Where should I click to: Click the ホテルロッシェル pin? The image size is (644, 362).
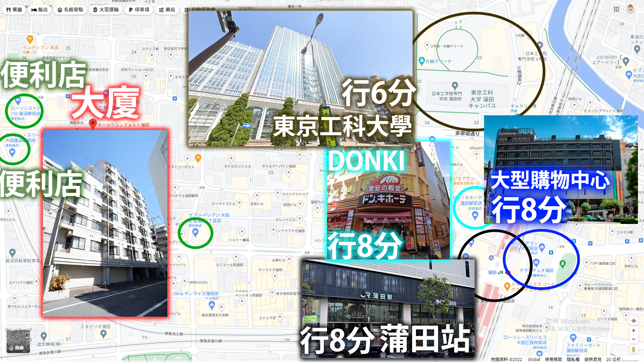point(231,158)
